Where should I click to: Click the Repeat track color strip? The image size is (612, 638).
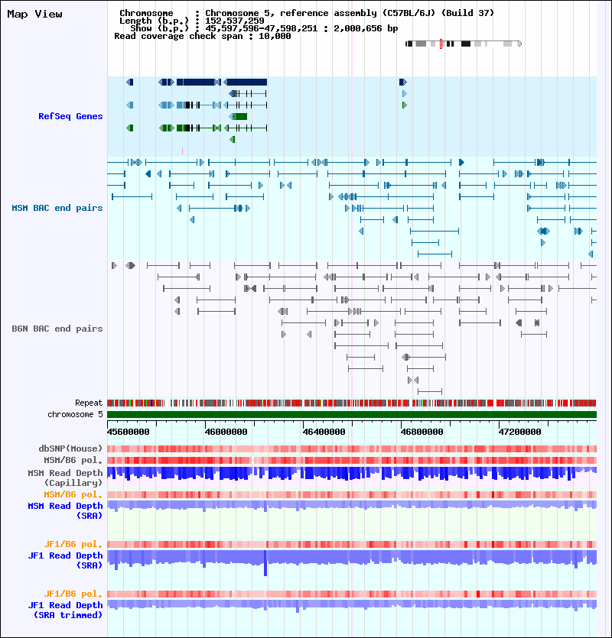352,403
